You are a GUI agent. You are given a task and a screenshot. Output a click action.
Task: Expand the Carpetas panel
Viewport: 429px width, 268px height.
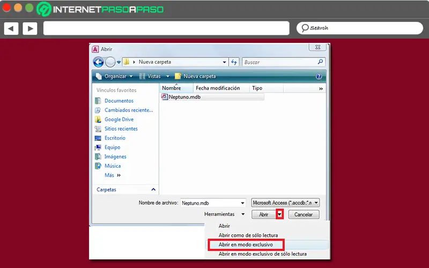(x=153, y=189)
